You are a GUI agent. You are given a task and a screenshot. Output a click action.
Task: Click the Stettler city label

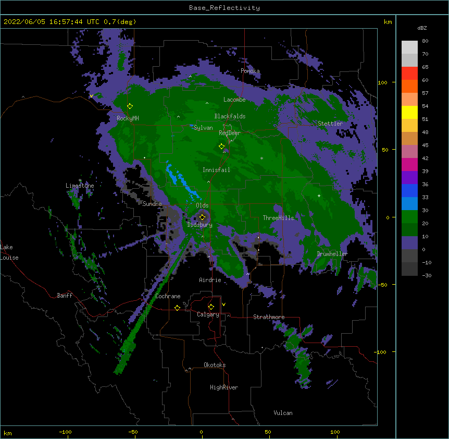[x=330, y=124]
